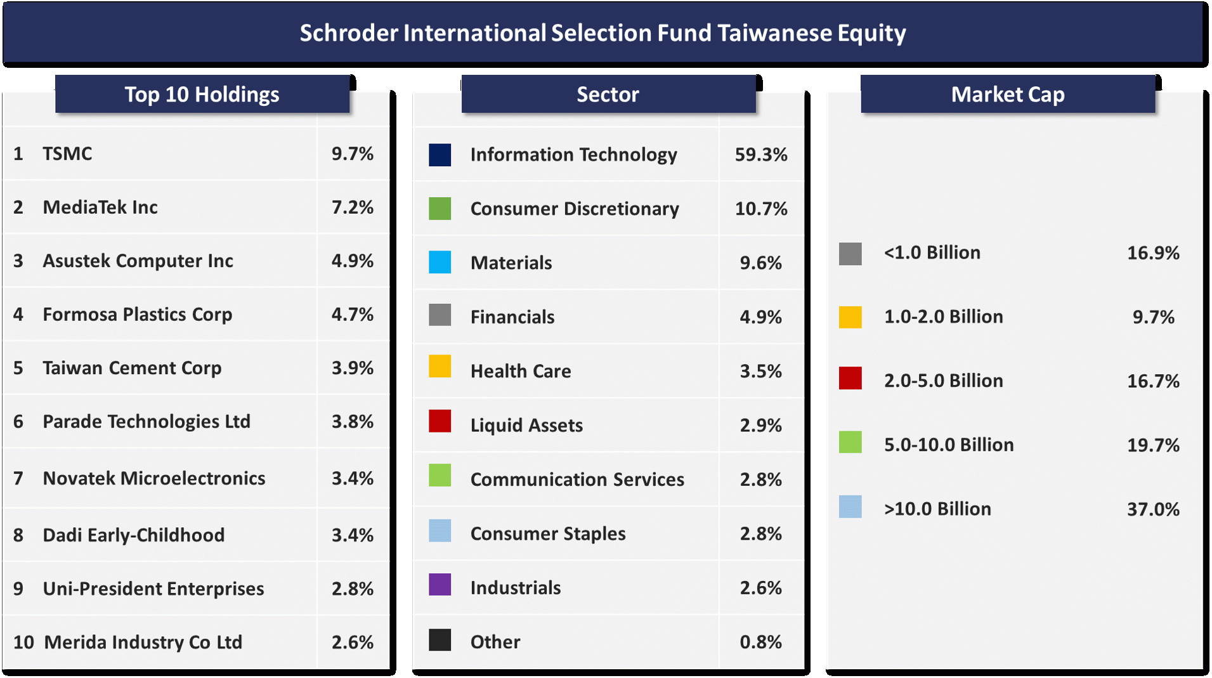Select the red 2.0-5.0 Billion swatch
The height and width of the screenshot is (678, 1212).
[850, 378]
